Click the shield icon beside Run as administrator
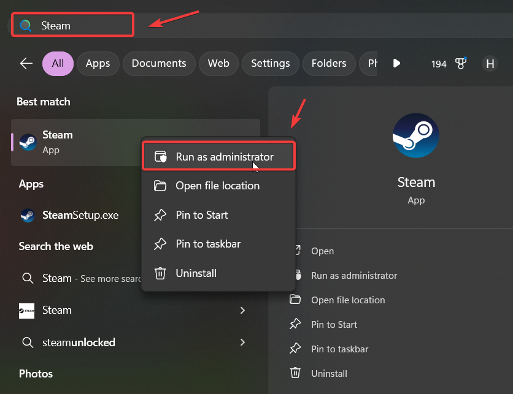The image size is (513, 394). pyautogui.click(x=160, y=157)
